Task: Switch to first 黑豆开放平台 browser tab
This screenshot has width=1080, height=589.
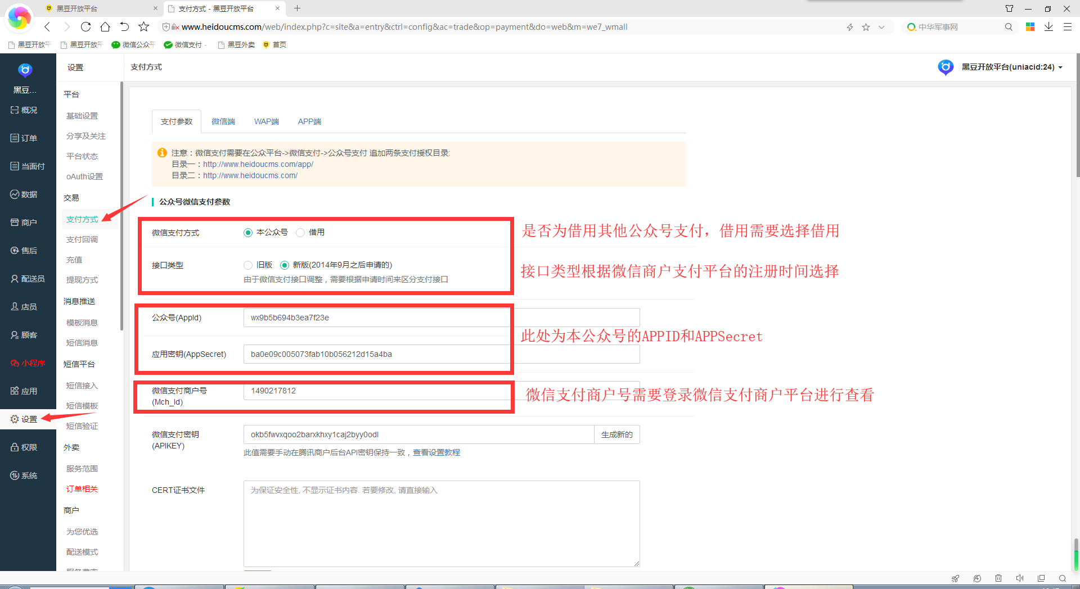Action: tap(101, 8)
